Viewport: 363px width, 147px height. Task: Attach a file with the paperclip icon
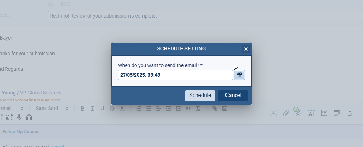coord(286,113)
